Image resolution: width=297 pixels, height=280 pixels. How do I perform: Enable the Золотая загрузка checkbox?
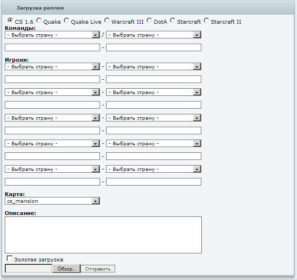pyautogui.click(x=10, y=259)
